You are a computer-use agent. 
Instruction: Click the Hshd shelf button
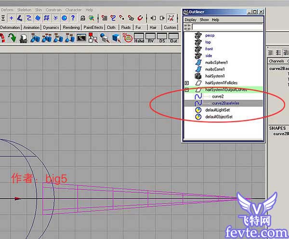coord(139,38)
